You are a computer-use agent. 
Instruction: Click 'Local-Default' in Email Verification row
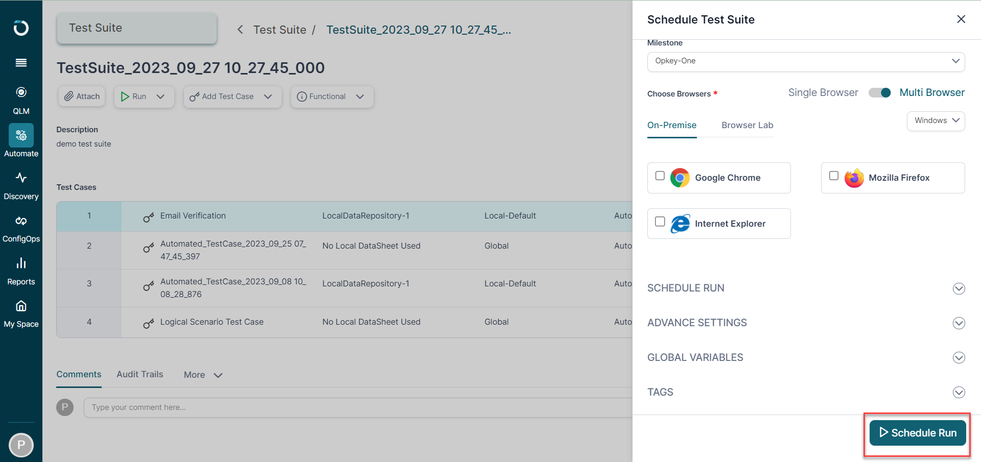tap(510, 215)
